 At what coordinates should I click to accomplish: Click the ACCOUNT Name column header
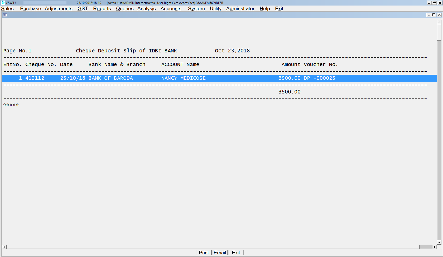[180, 65]
